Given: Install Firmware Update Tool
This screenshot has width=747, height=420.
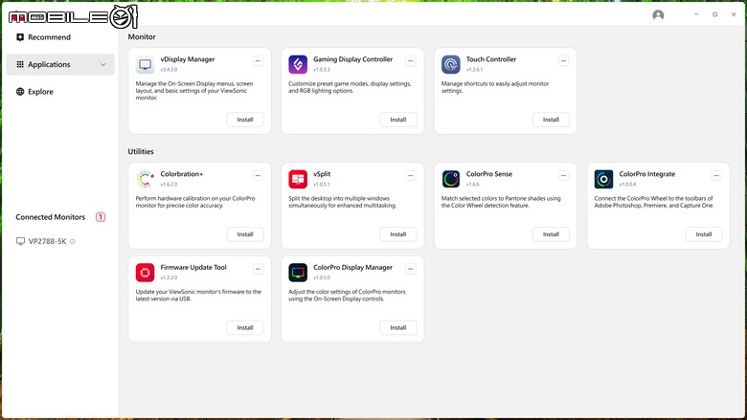Looking at the screenshot, I should 245,327.
